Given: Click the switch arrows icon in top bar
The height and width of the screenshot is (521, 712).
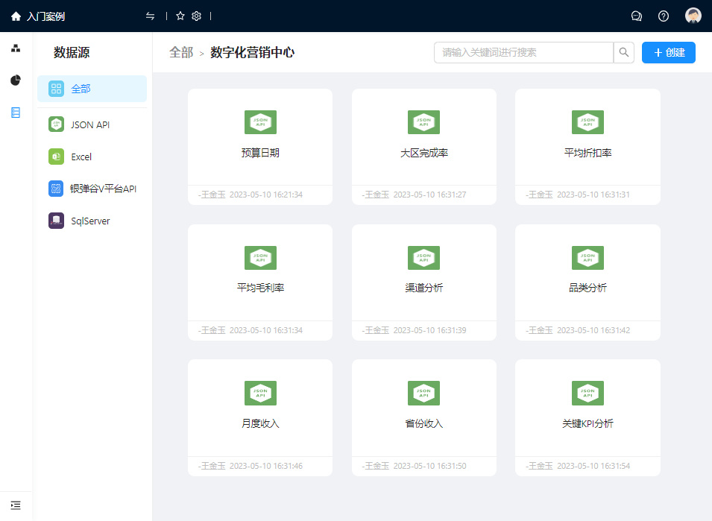Looking at the screenshot, I should [x=151, y=16].
